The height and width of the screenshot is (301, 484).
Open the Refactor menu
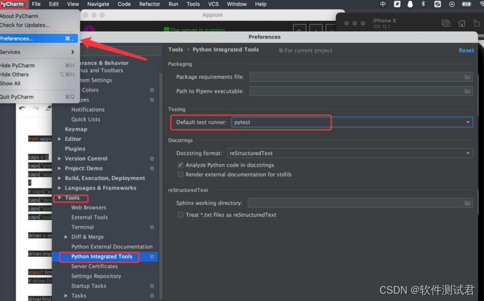coord(150,4)
